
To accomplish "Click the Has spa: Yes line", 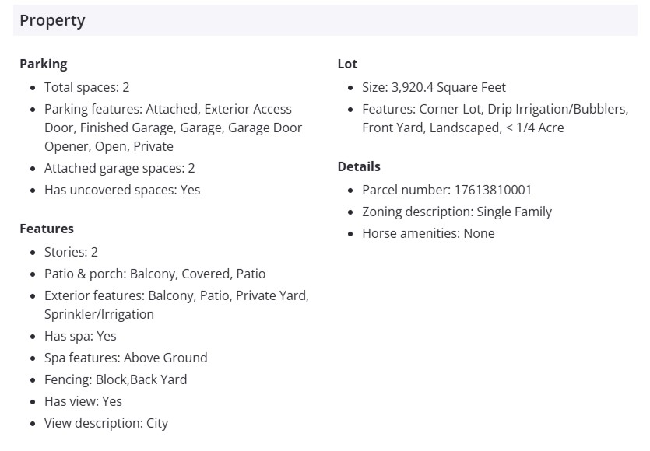I will pos(80,336).
